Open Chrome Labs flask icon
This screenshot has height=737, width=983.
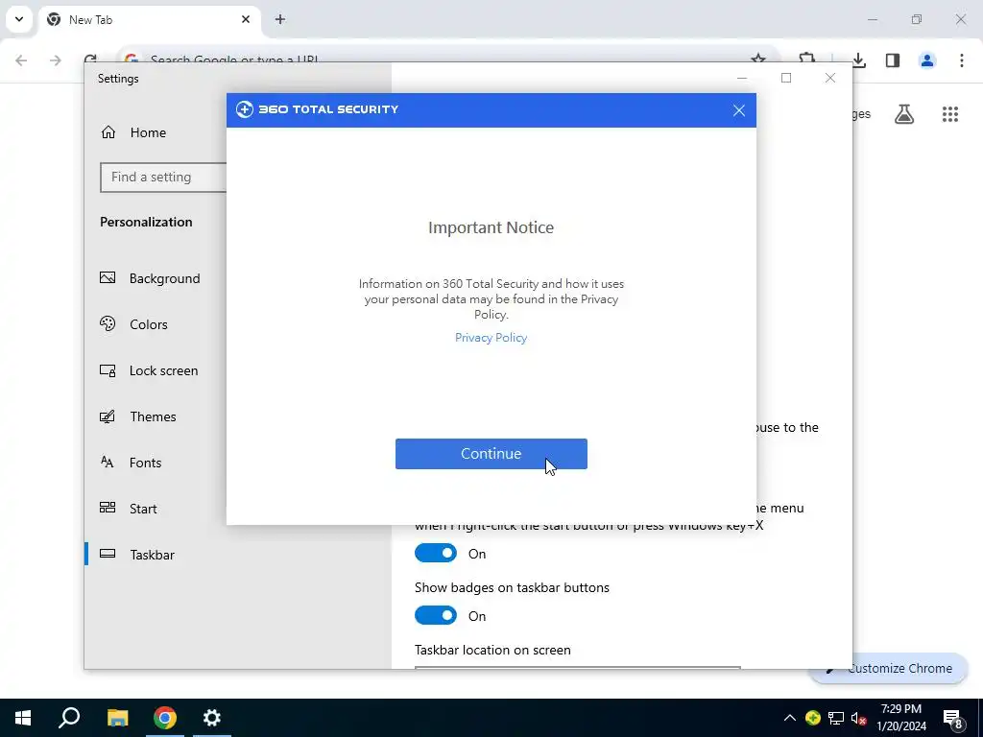point(904,114)
